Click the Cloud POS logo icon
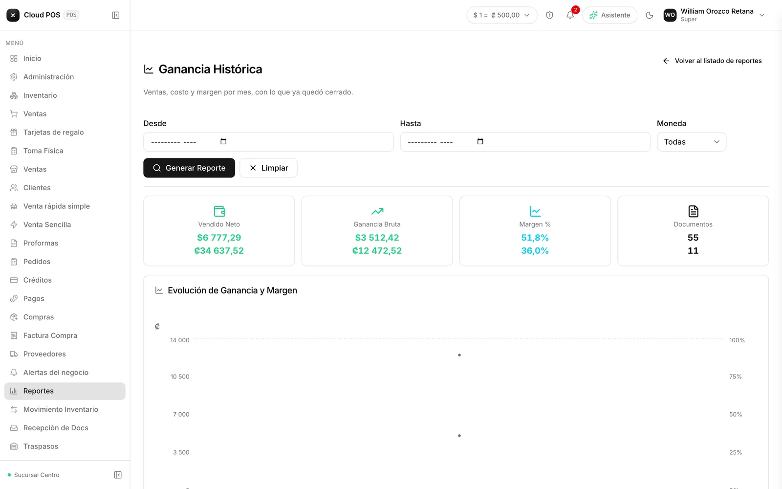 click(13, 15)
